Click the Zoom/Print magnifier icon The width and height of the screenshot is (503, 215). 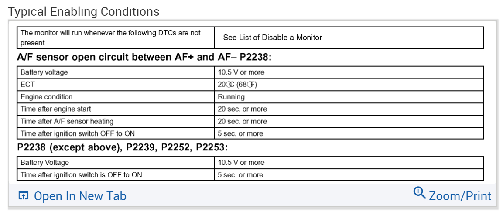420,193
